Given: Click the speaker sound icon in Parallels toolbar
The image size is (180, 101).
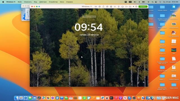Looking at the screenshot, I should 115,6.
